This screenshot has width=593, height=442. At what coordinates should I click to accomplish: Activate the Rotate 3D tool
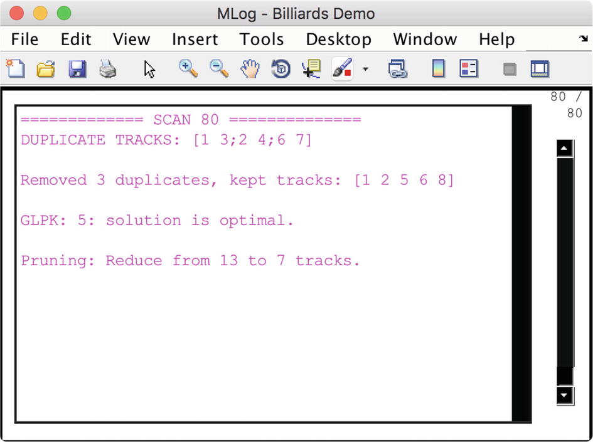coord(280,69)
